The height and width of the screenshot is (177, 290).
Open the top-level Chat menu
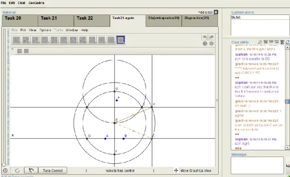tap(21, 3)
